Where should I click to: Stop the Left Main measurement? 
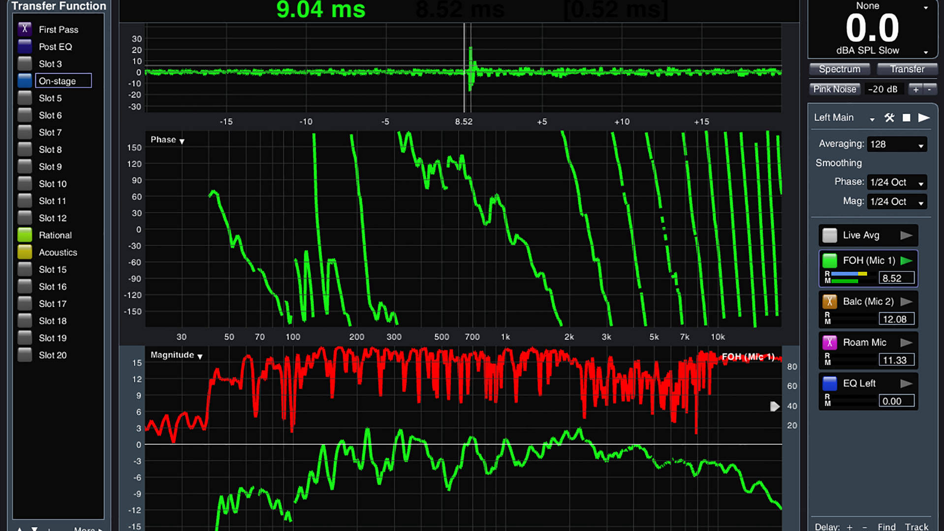[x=906, y=118]
